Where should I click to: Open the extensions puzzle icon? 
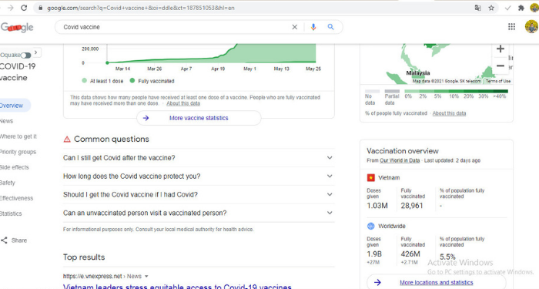(521, 8)
